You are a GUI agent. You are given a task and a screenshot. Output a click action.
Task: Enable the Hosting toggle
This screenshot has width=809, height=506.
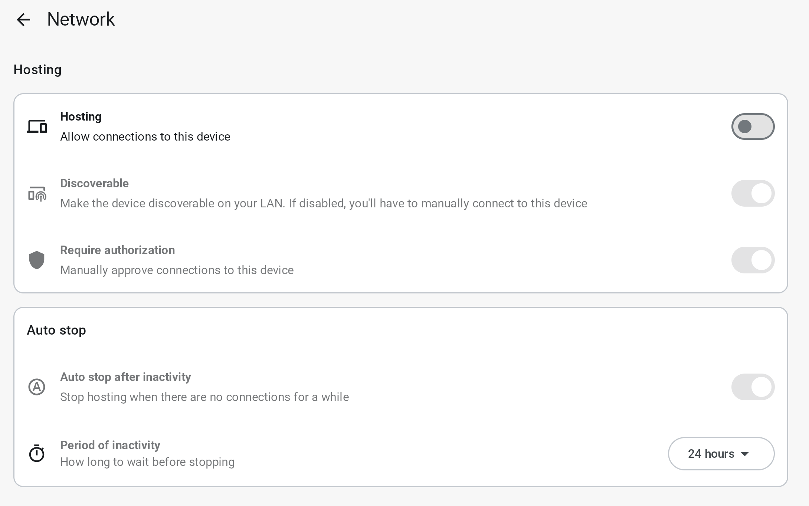pyautogui.click(x=753, y=126)
